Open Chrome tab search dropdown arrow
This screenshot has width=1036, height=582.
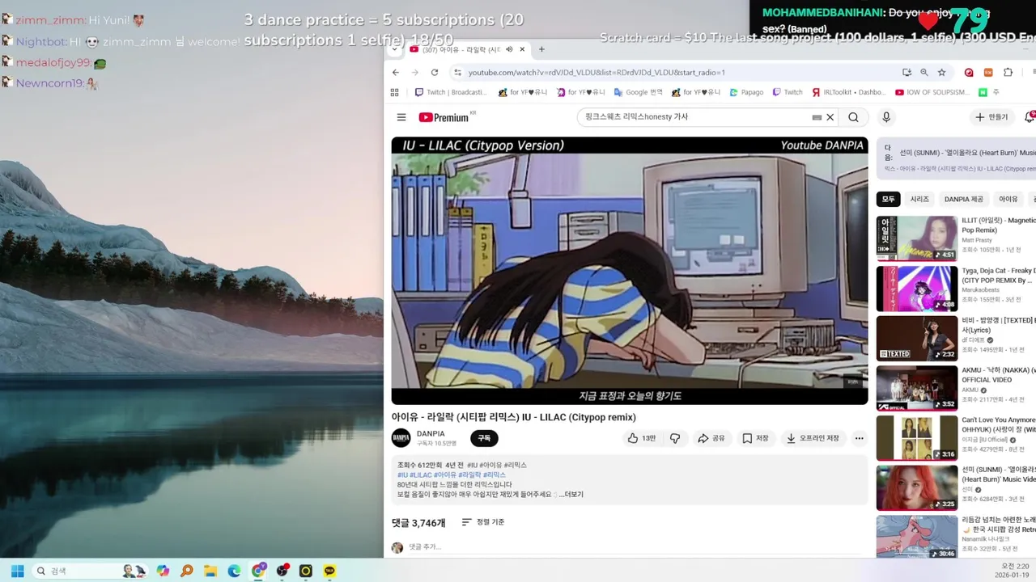(394, 49)
